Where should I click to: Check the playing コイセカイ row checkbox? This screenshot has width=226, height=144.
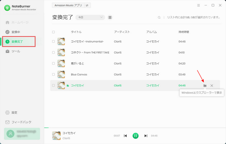pyautogui.click(x=53, y=85)
